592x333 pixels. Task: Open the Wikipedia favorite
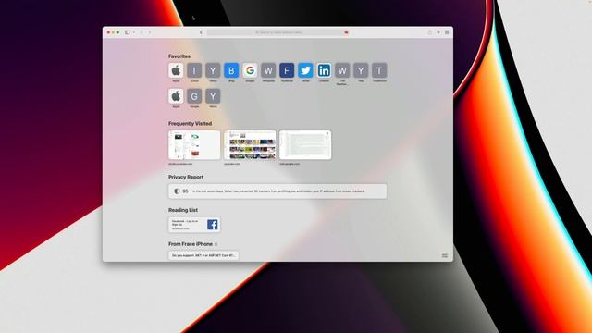[268, 70]
